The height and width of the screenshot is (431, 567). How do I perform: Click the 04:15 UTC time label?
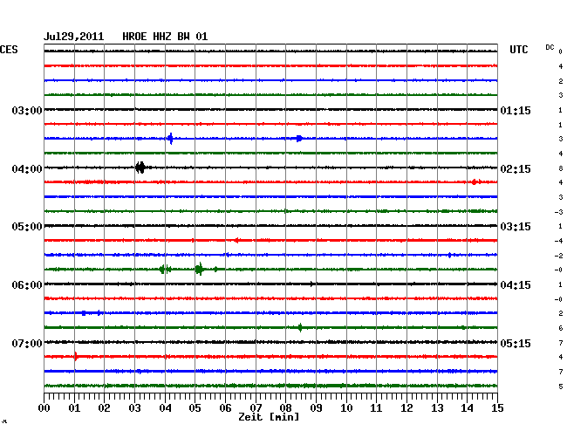[x=516, y=285]
